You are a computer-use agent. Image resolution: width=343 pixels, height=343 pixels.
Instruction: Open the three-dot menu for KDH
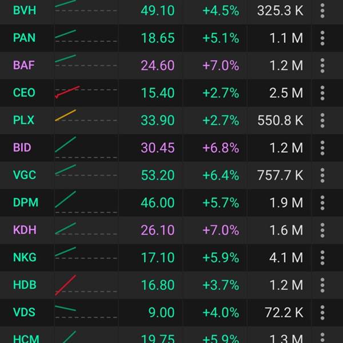pos(322,230)
